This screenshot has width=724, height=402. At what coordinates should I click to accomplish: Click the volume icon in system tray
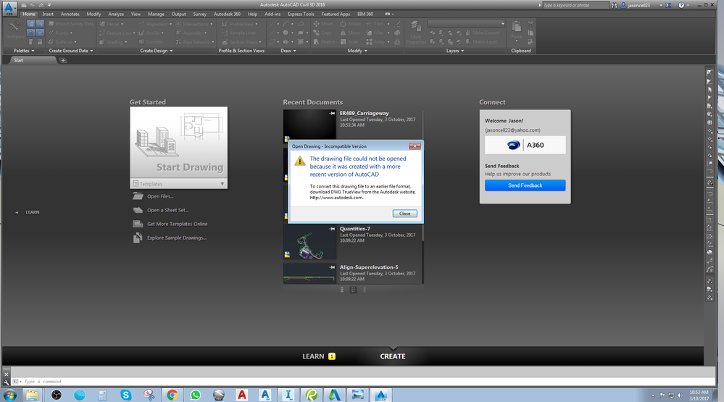[680, 395]
